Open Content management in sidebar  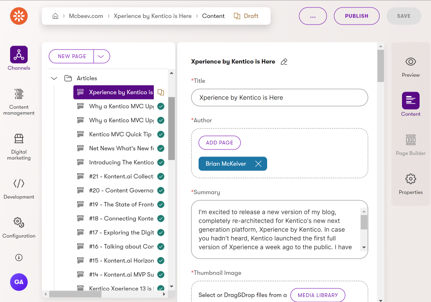(x=19, y=101)
